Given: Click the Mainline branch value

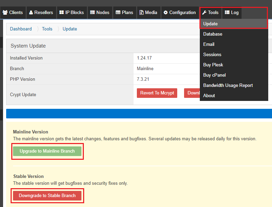Looking at the screenshot, I should pyautogui.click(x=145, y=68).
